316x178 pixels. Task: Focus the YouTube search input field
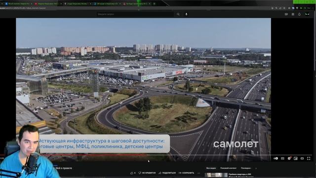[135, 14]
